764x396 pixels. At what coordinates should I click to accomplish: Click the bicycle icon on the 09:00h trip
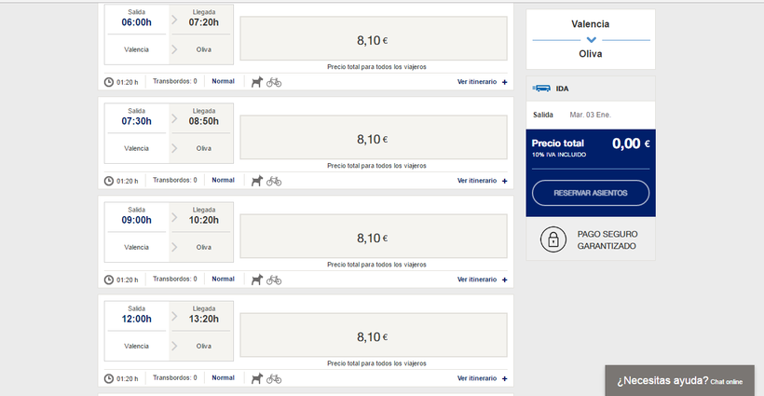(x=274, y=280)
